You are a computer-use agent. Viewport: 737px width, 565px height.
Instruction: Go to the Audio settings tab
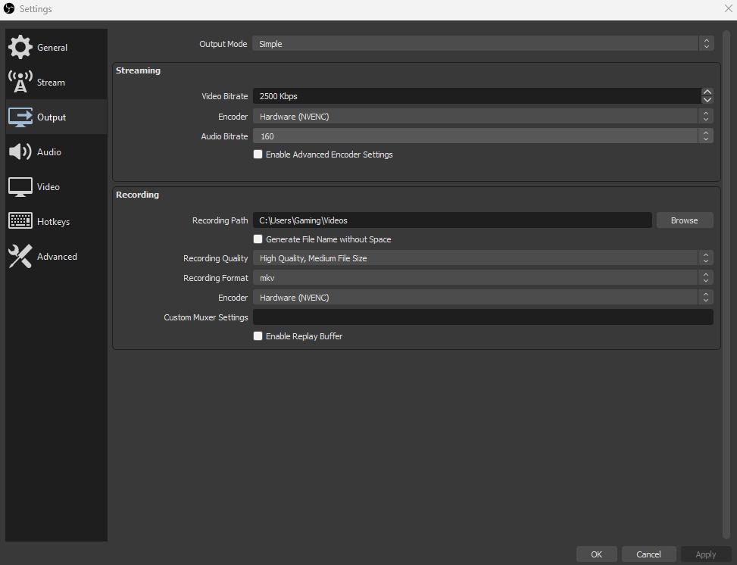click(56, 151)
